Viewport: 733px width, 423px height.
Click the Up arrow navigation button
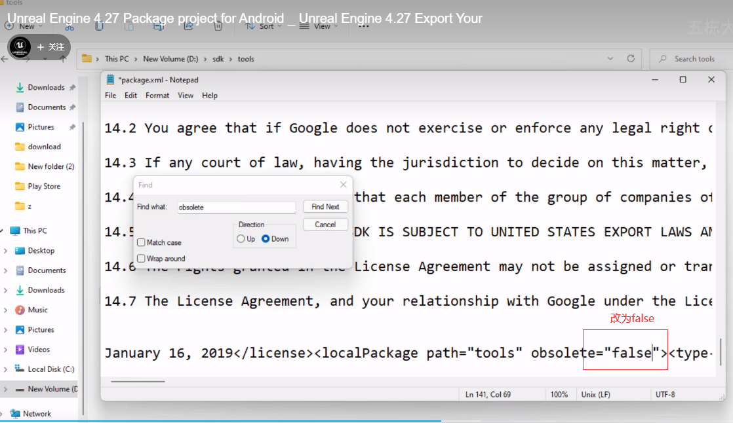click(x=63, y=60)
